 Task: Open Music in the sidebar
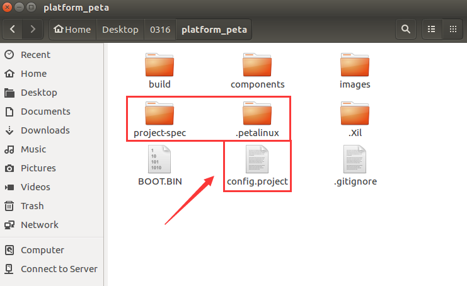(x=52, y=149)
